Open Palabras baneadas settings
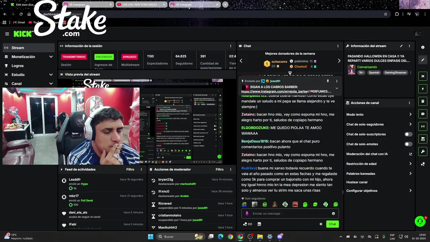Image resolution: width=430 pixels, height=242 pixels. [379, 174]
